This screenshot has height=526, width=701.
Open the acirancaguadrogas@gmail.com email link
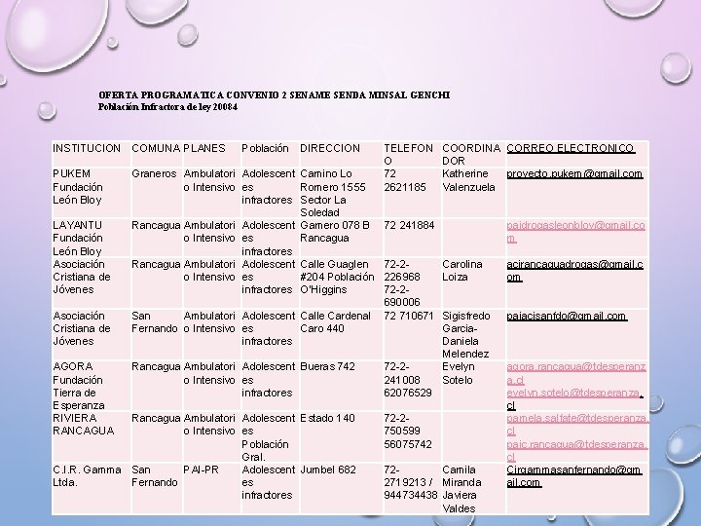coord(575,270)
